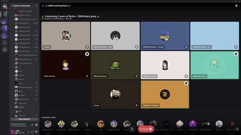Select the Trance speaker tile

click(66, 36)
